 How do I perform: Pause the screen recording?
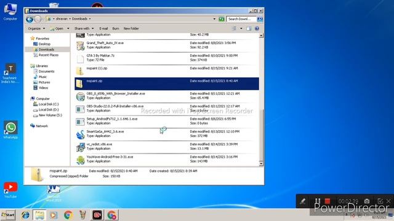pos(318,201)
